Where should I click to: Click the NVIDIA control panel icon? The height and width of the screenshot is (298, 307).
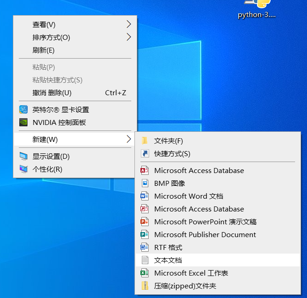[x=23, y=122]
